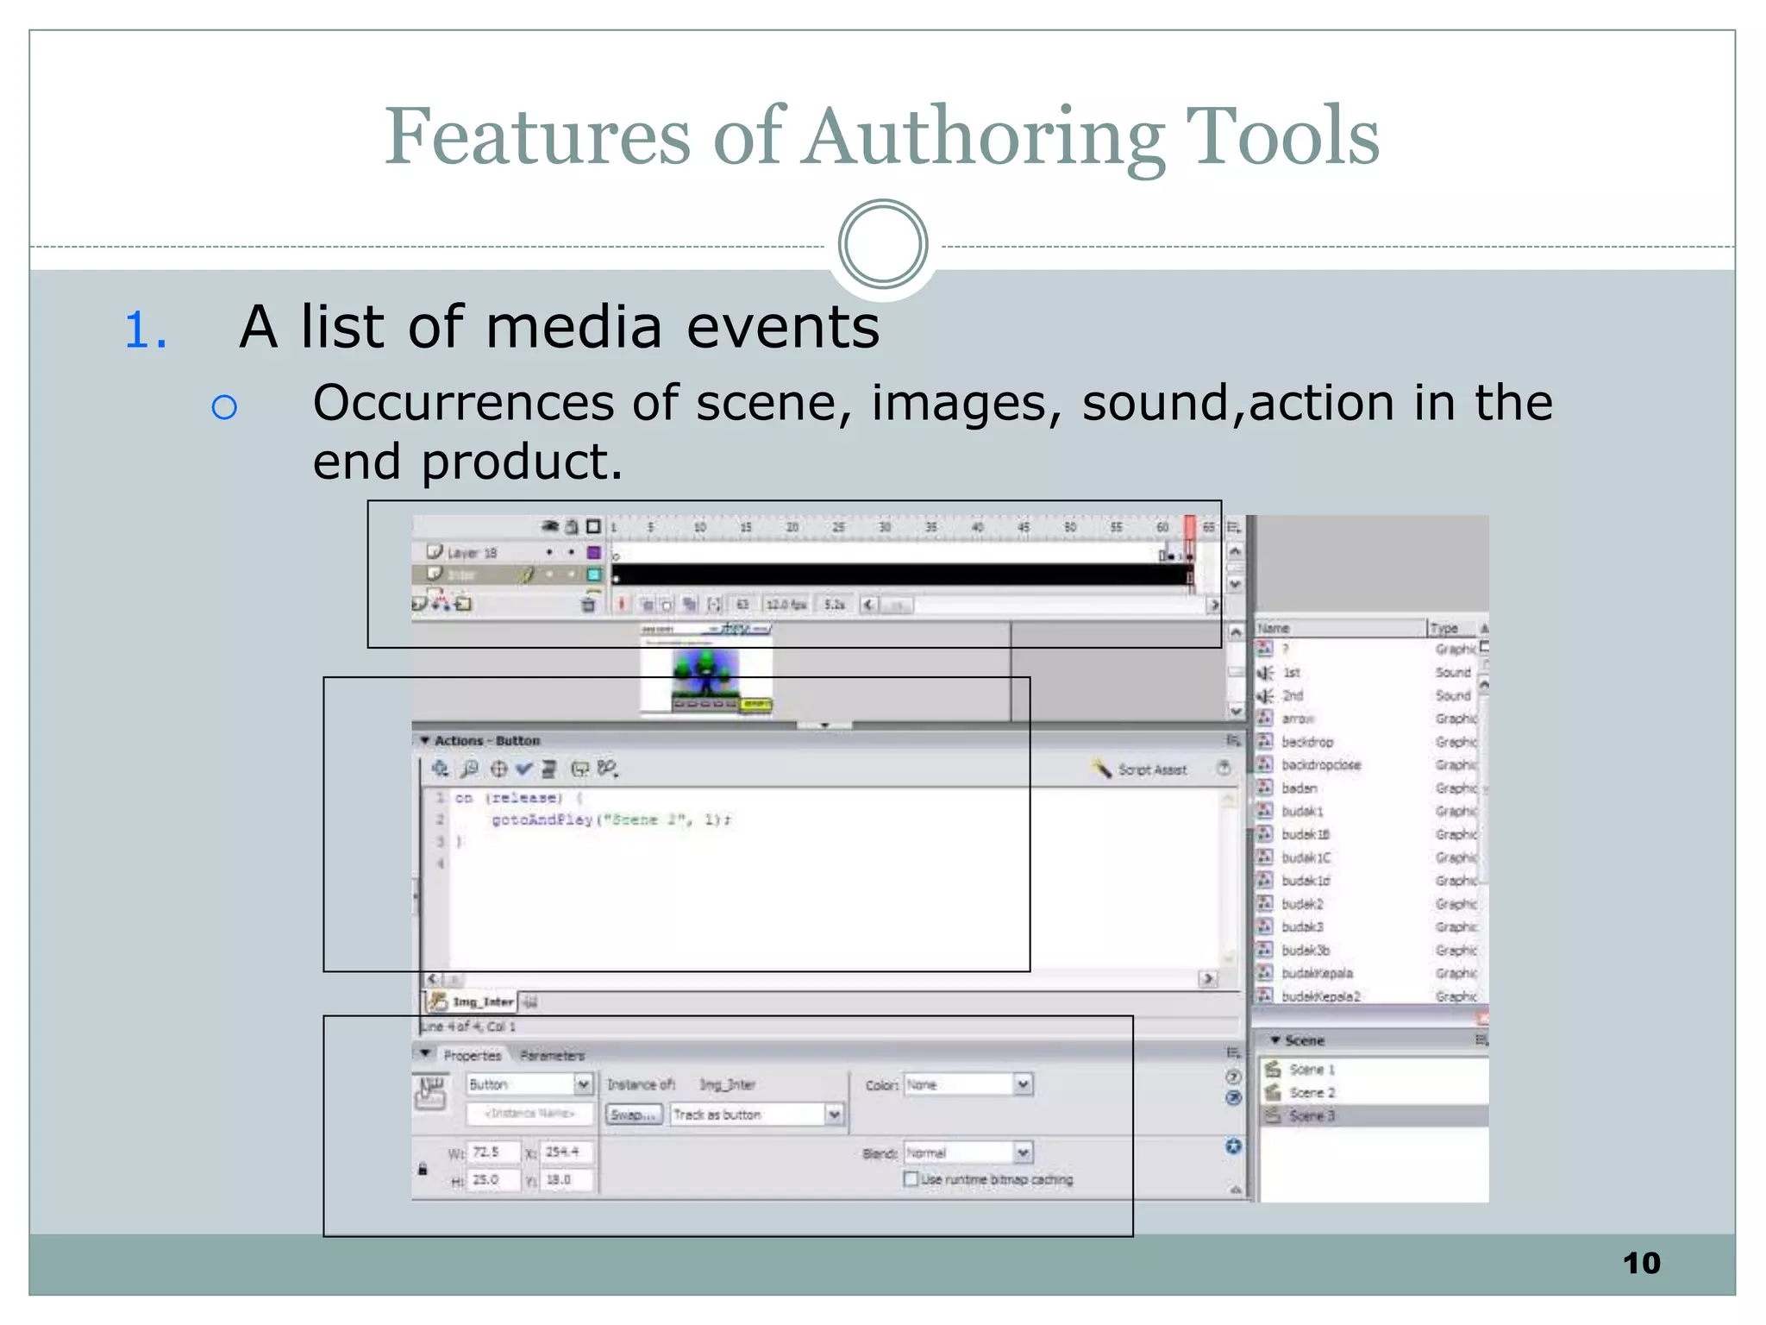Open the Track as button dropdown
1766x1325 pixels.
(x=757, y=1115)
